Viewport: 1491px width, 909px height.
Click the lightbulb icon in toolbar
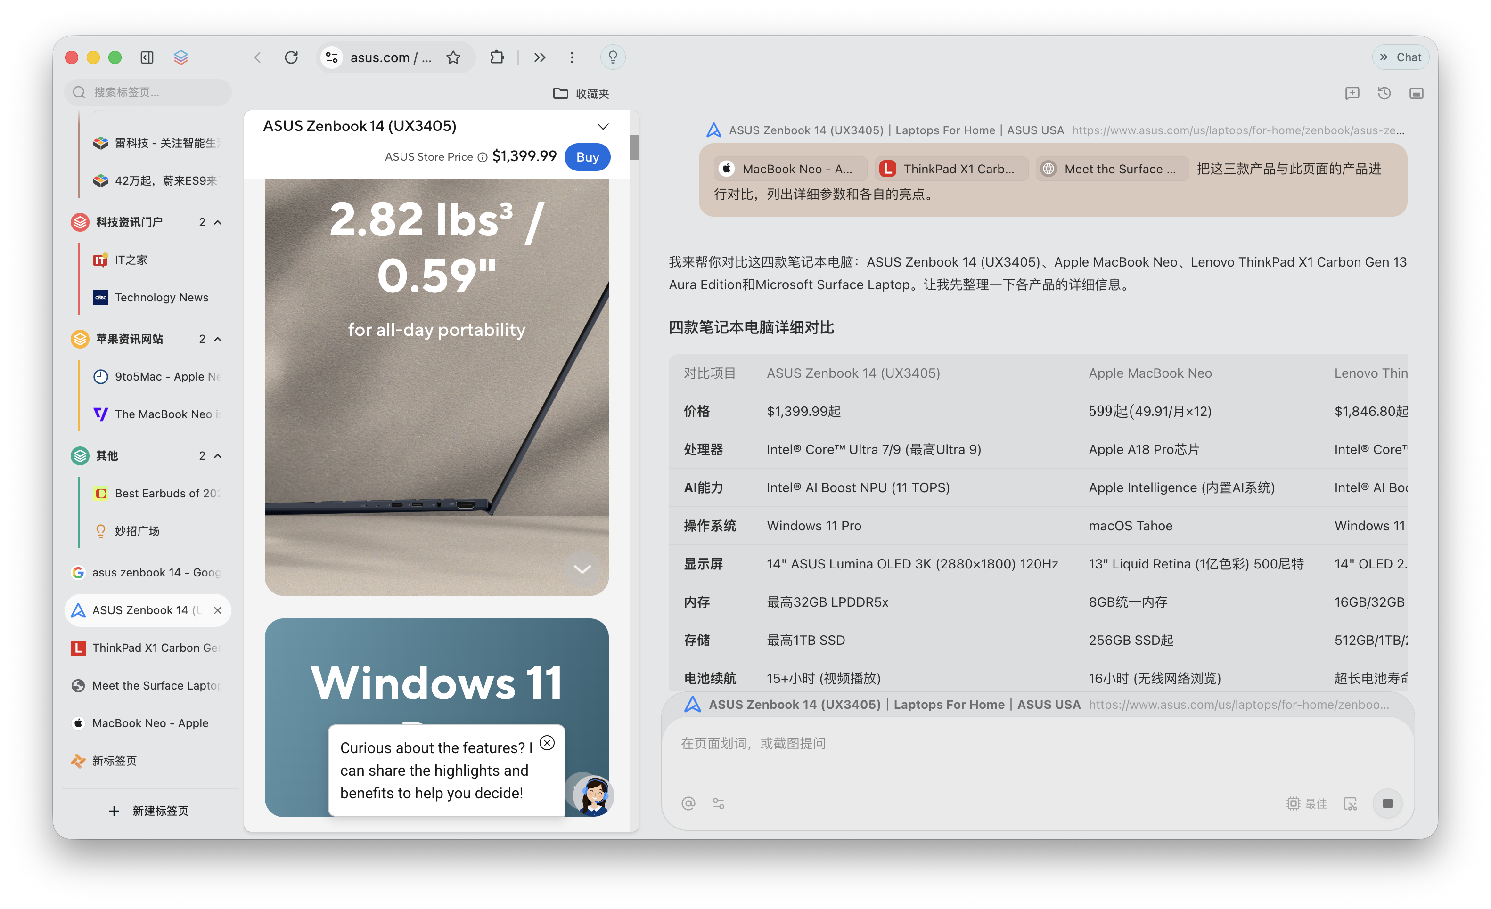click(613, 57)
